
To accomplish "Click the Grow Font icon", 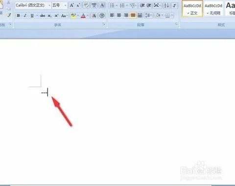I will pos(71,5).
